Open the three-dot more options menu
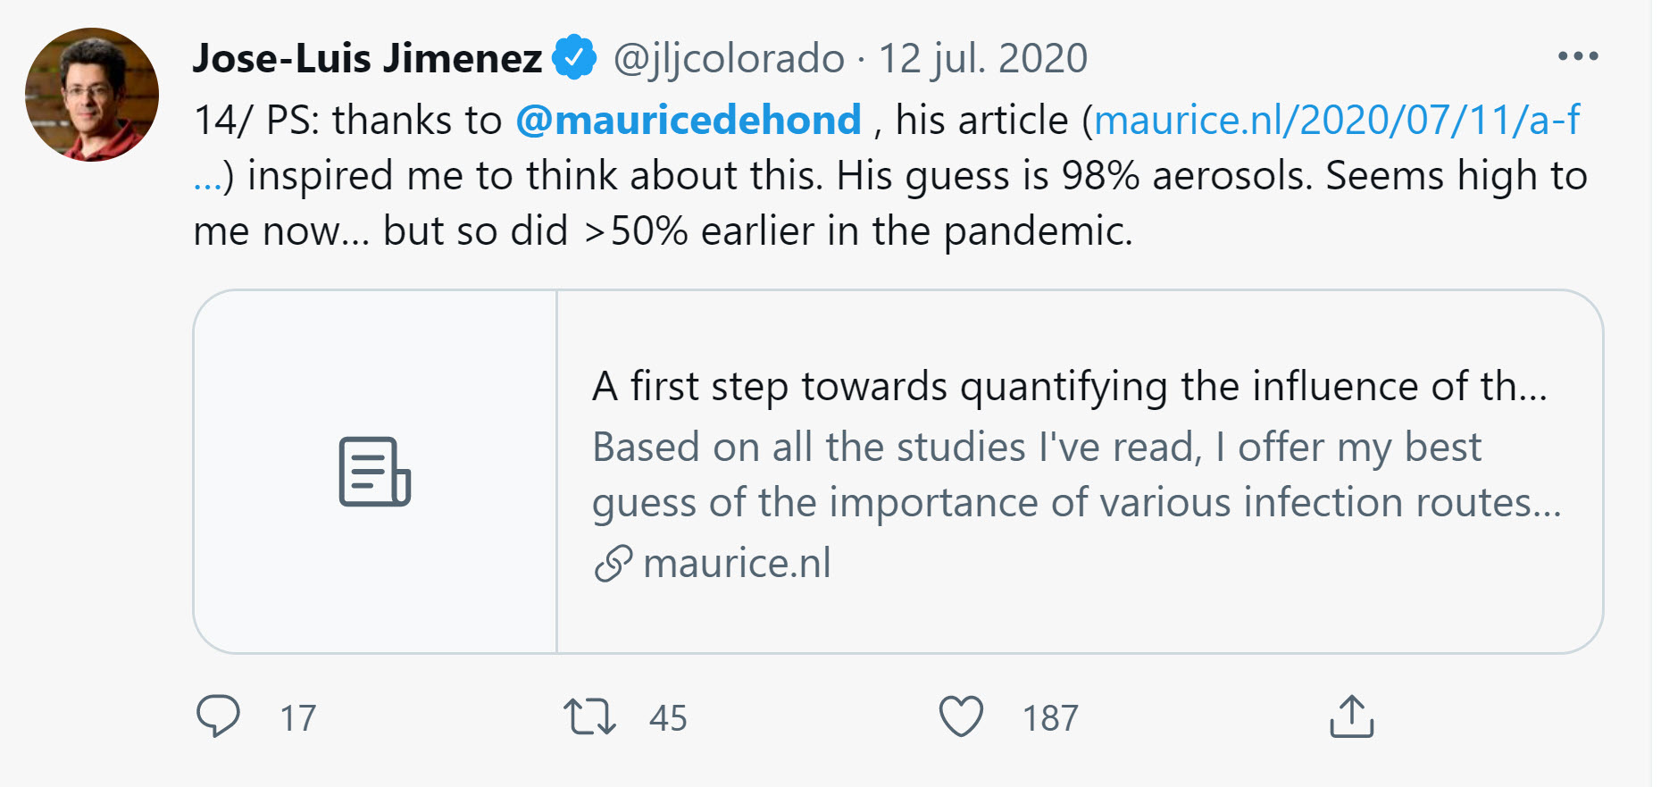This screenshot has height=787, width=1661. pos(1578,56)
